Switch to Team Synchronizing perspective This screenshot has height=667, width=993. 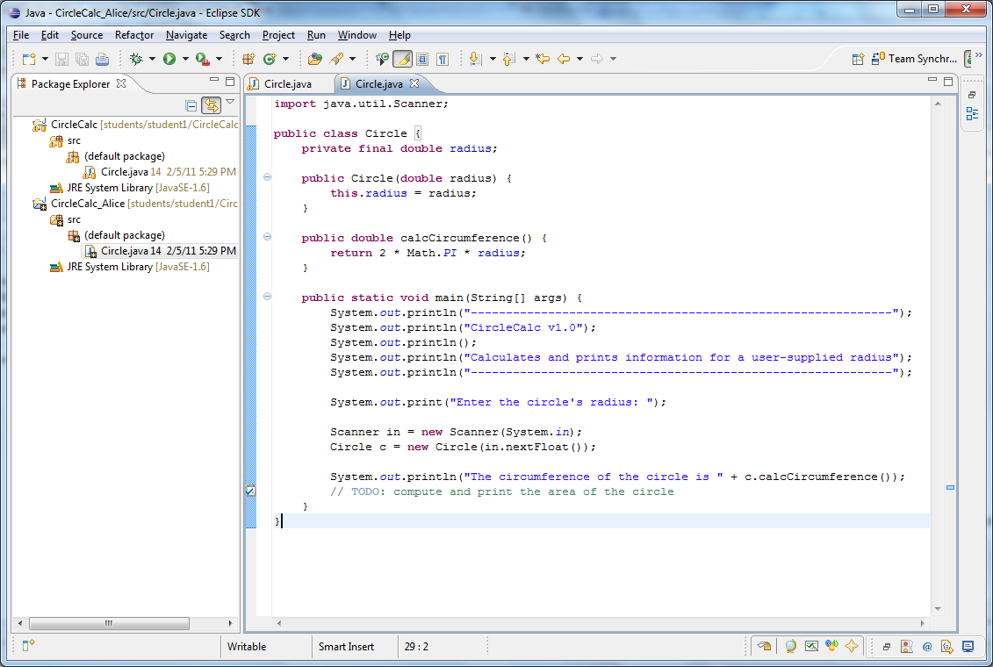tap(913, 59)
